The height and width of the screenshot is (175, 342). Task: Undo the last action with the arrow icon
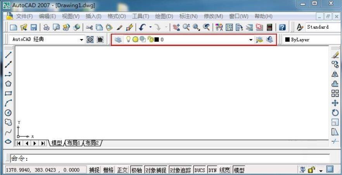142,27
